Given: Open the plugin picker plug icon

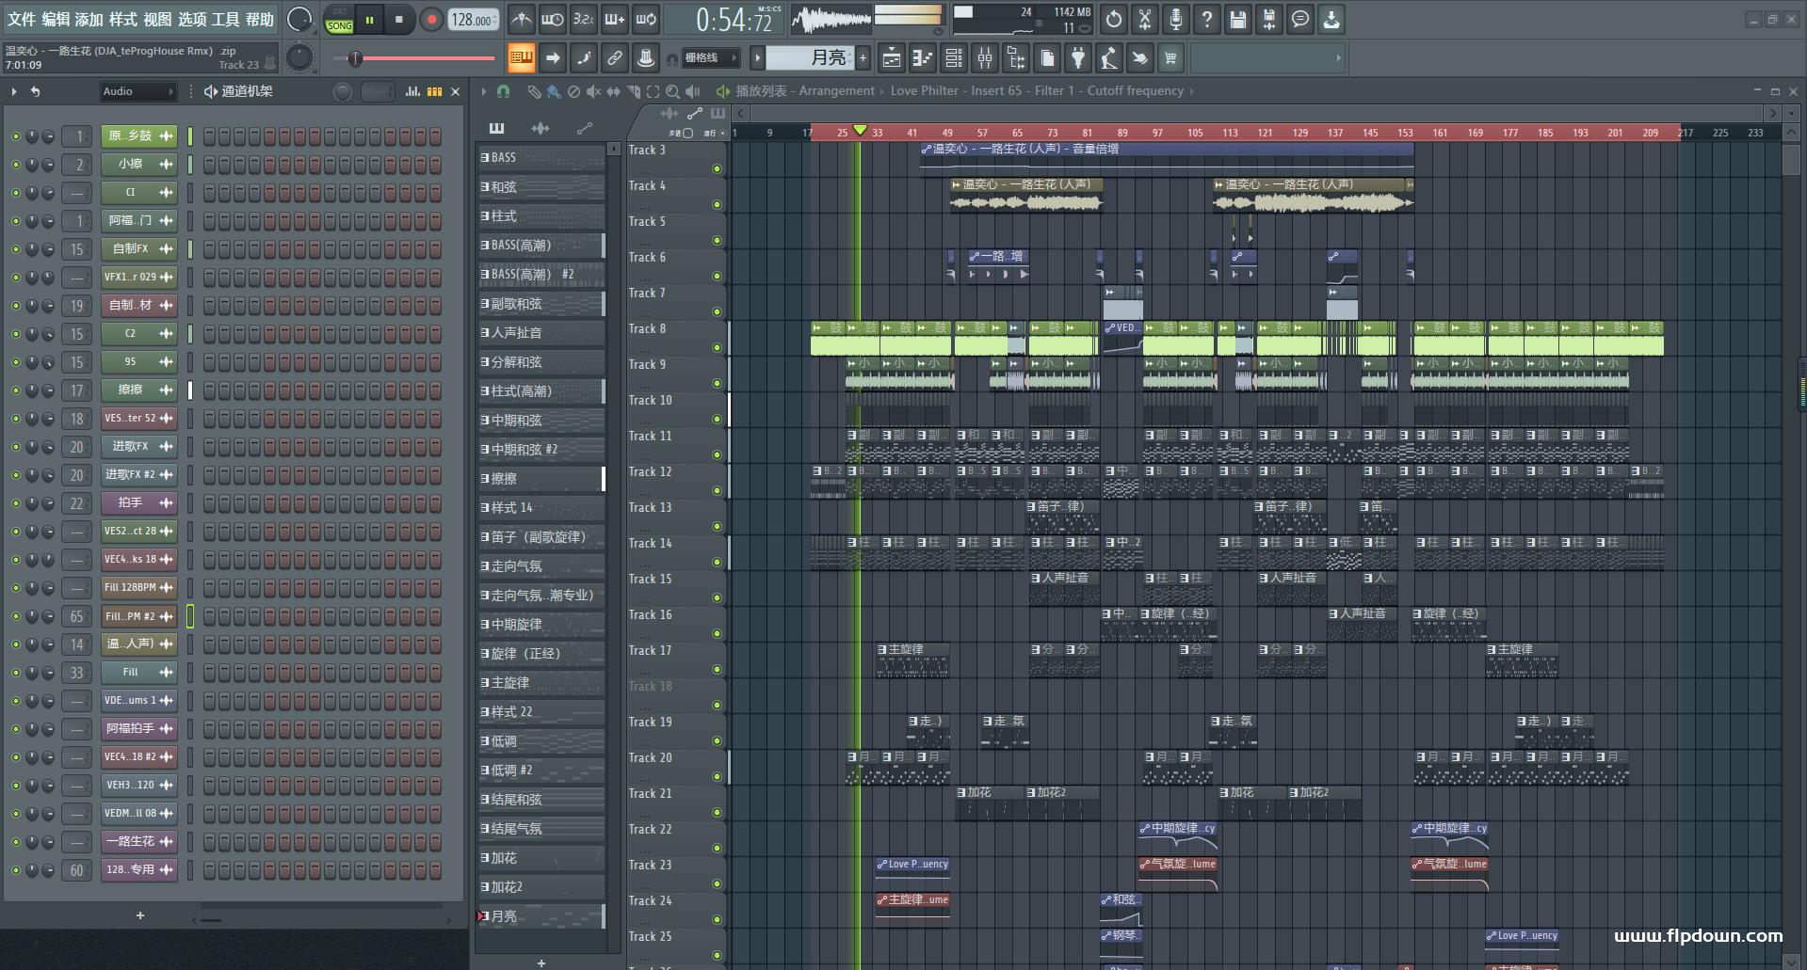Looking at the screenshot, I should tap(1078, 58).
